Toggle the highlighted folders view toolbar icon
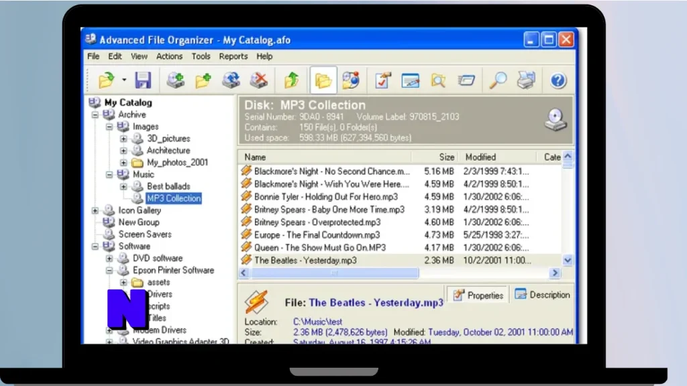Screen dimensions: 687x386 323,80
